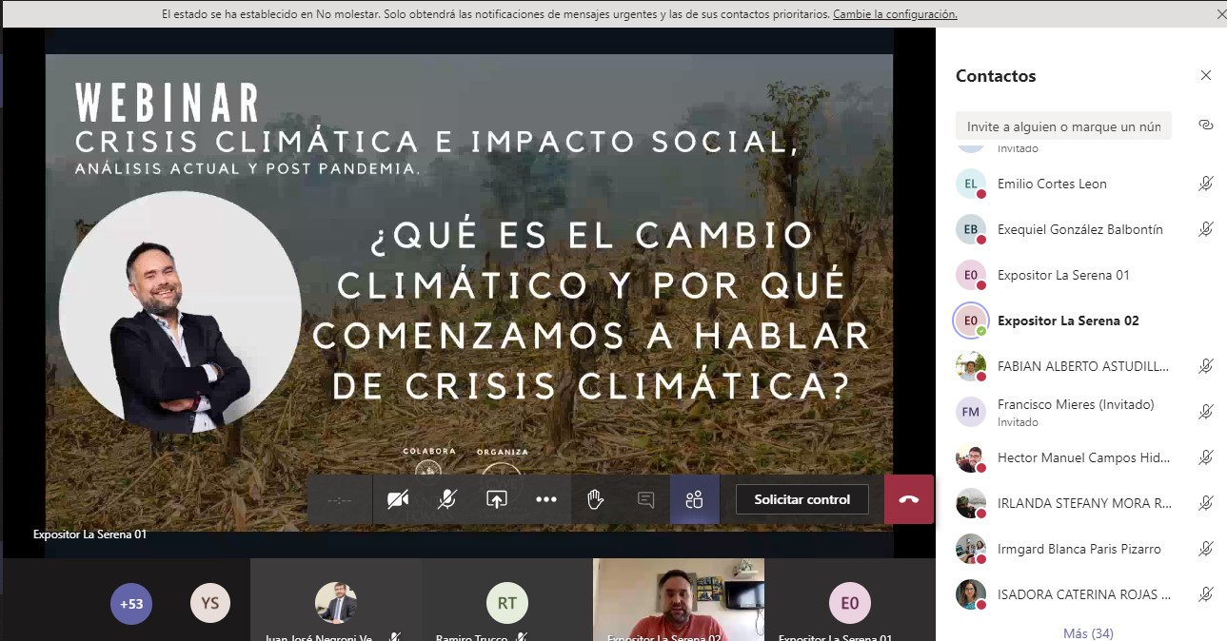1227x641 pixels.
Task: Expand the Más (34) participants list
Action: tap(1087, 633)
